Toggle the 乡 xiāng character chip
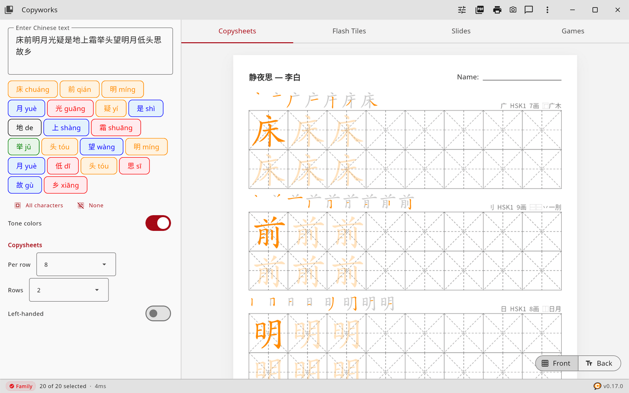 pos(66,185)
